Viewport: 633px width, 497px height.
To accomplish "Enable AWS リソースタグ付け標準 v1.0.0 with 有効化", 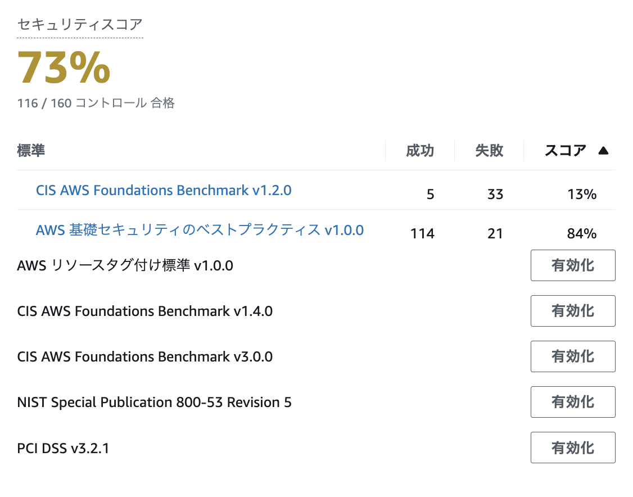I will pyautogui.click(x=573, y=265).
